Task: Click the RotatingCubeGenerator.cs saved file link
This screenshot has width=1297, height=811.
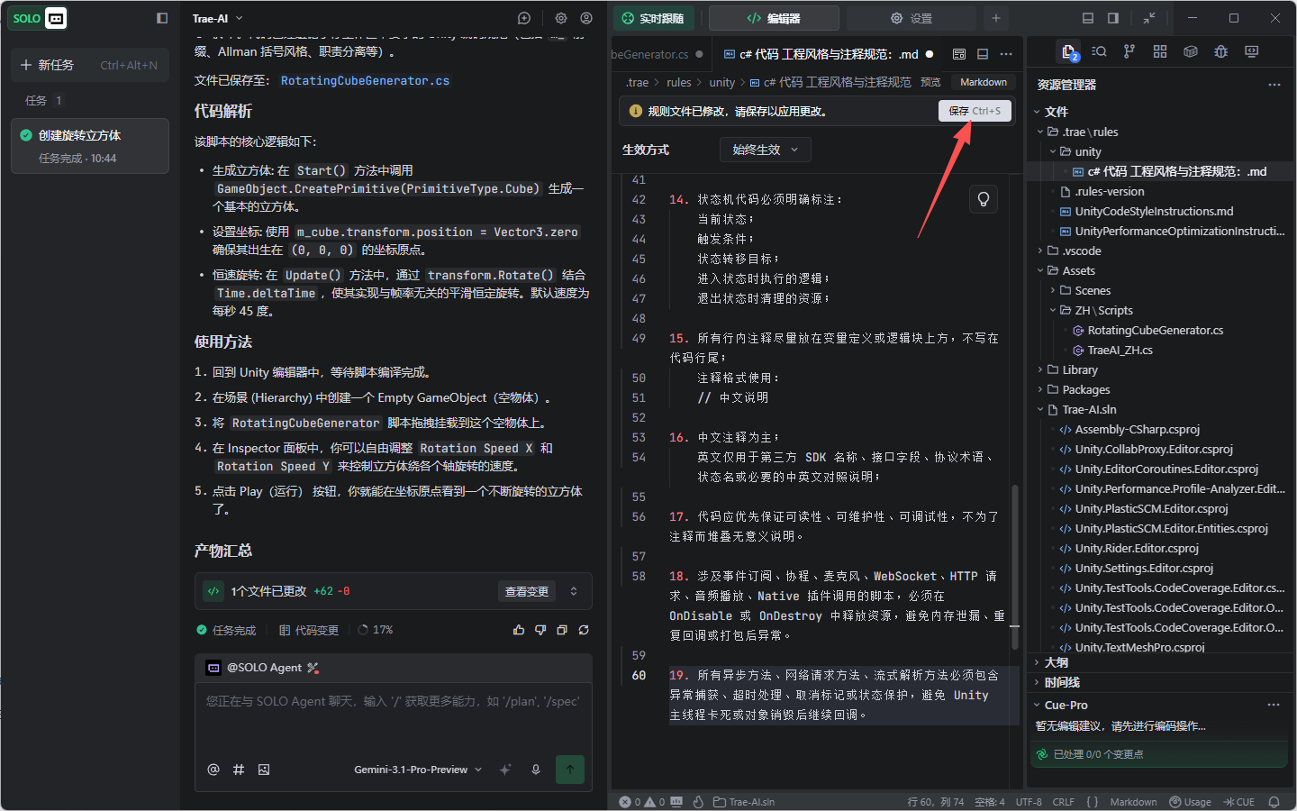Action: click(365, 80)
